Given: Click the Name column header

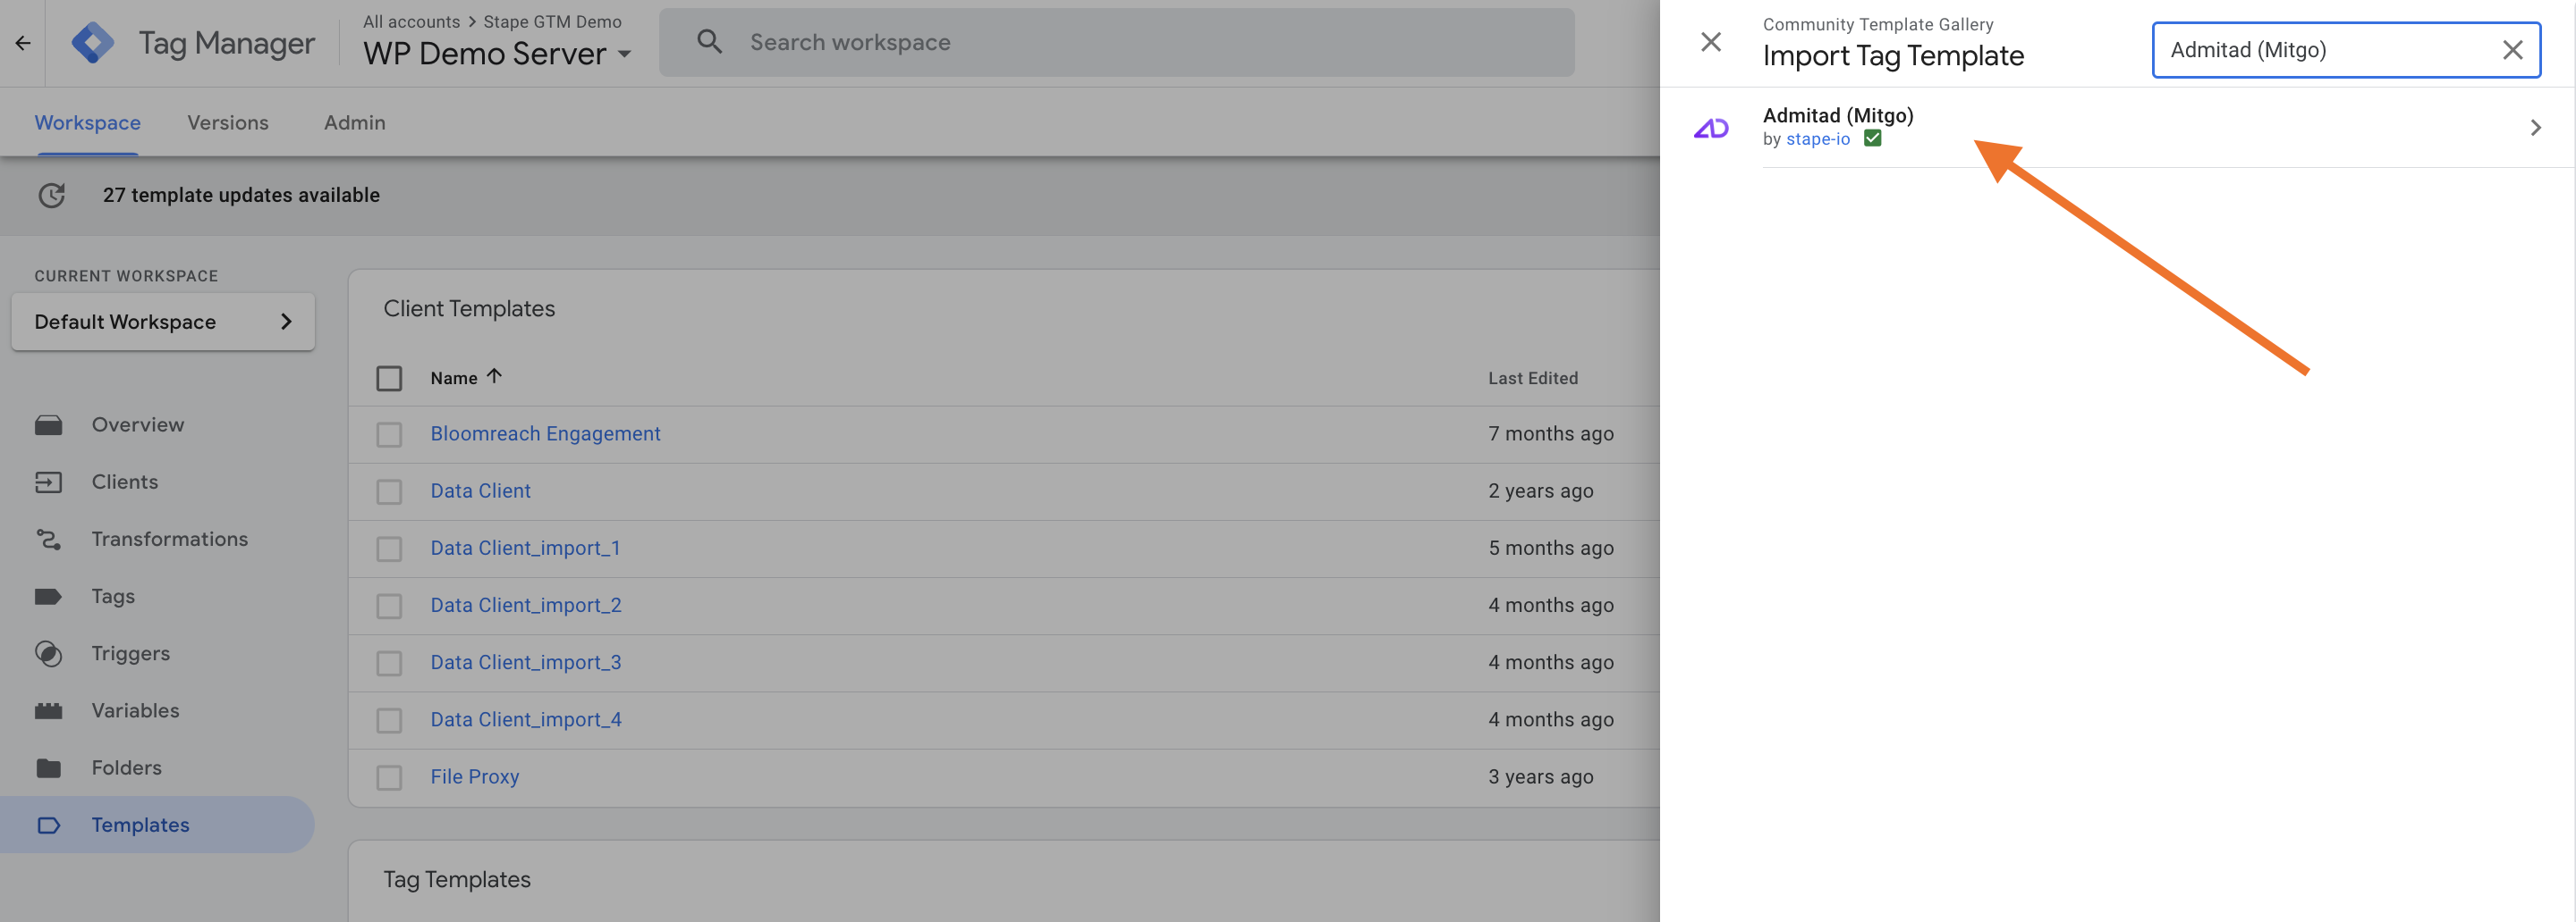Looking at the screenshot, I should pyautogui.click(x=454, y=378).
